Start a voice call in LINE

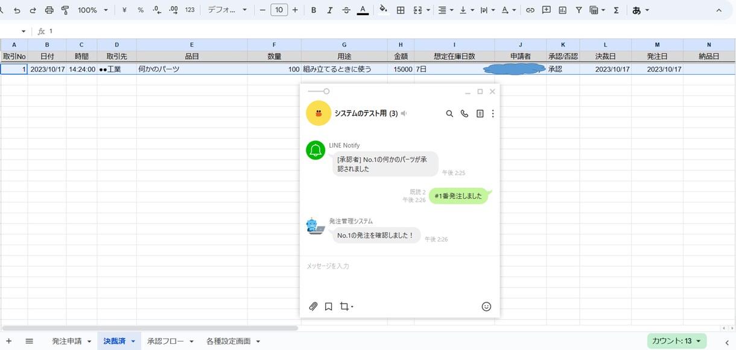coord(465,113)
